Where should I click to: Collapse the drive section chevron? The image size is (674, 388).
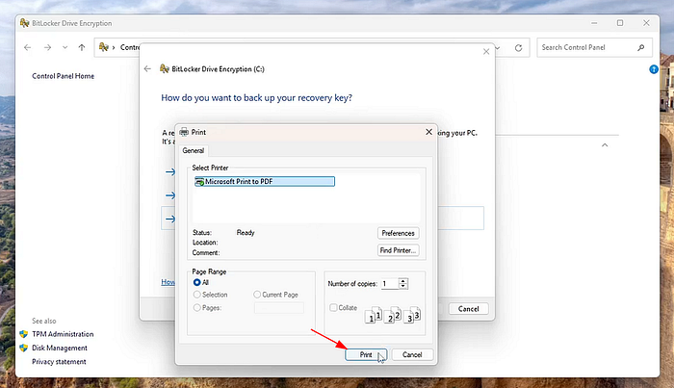pyautogui.click(x=605, y=145)
